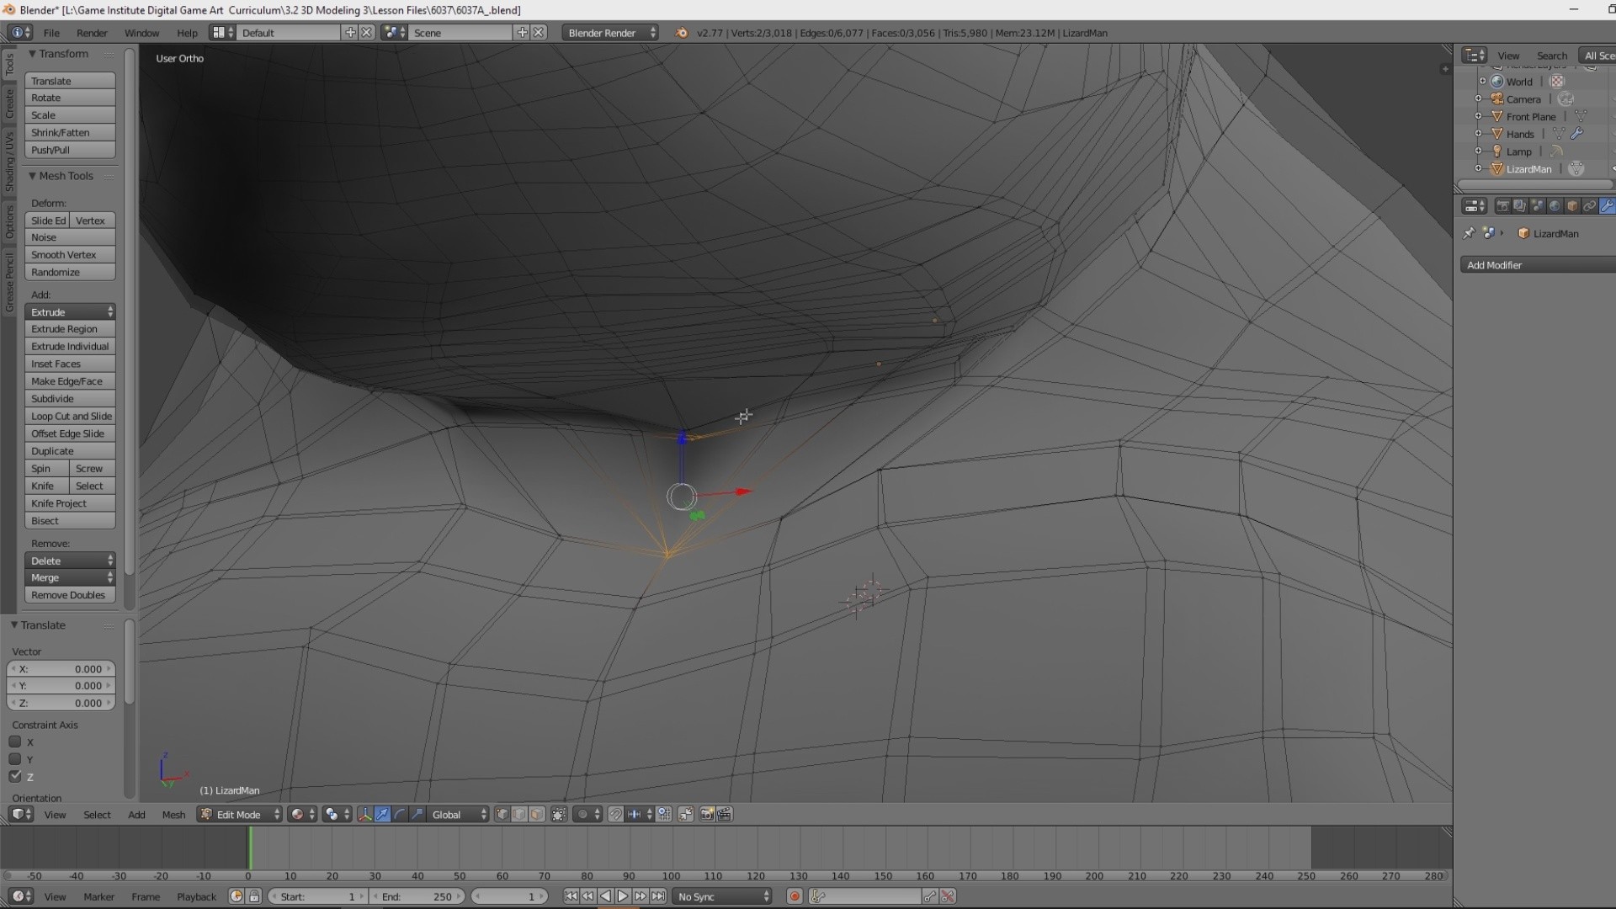Enable the Y constraint axis checkbox
Screen dimensions: 1616x909
tap(15, 759)
